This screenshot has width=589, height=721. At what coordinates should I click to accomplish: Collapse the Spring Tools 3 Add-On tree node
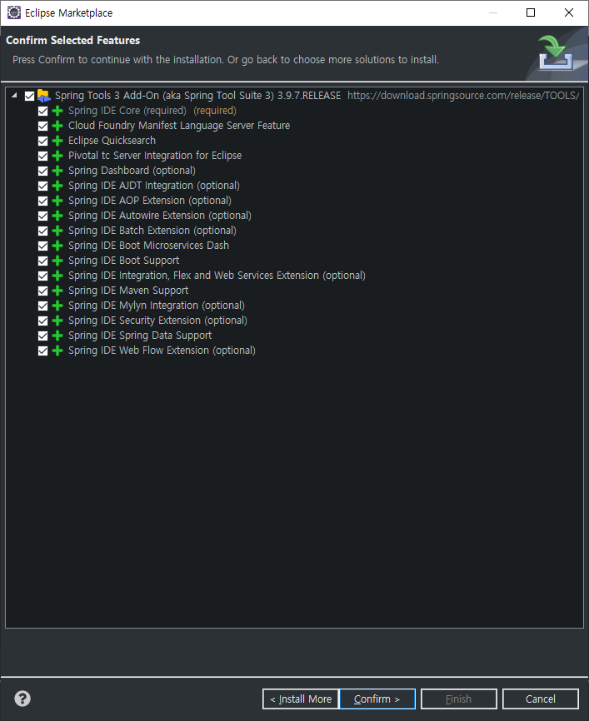(14, 96)
